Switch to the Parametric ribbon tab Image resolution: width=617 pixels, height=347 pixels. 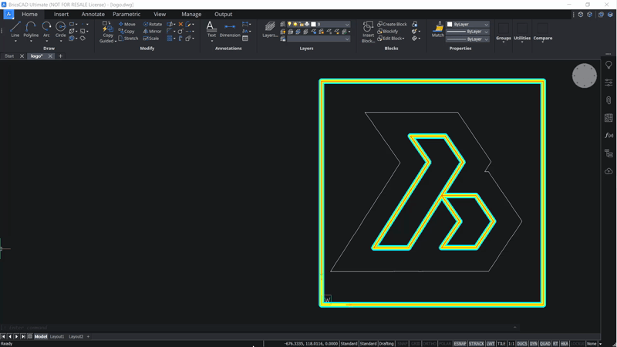(x=126, y=14)
